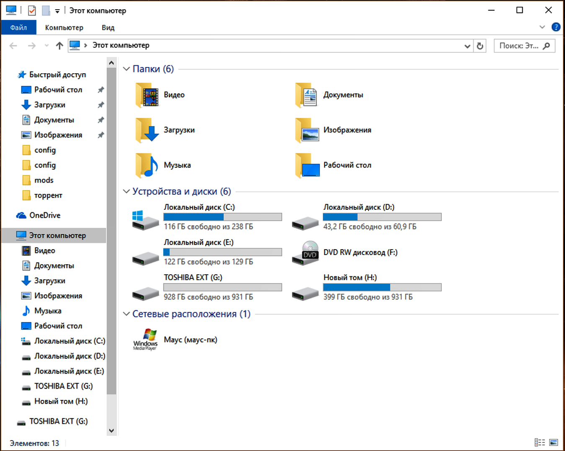The height and width of the screenshot is (451, 565).
Task: Click the help question mark icon
Action: click(x=556, y=27)
